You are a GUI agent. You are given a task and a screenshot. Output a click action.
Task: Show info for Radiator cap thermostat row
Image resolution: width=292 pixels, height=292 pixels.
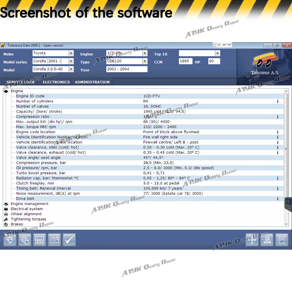tap(278, 178)
